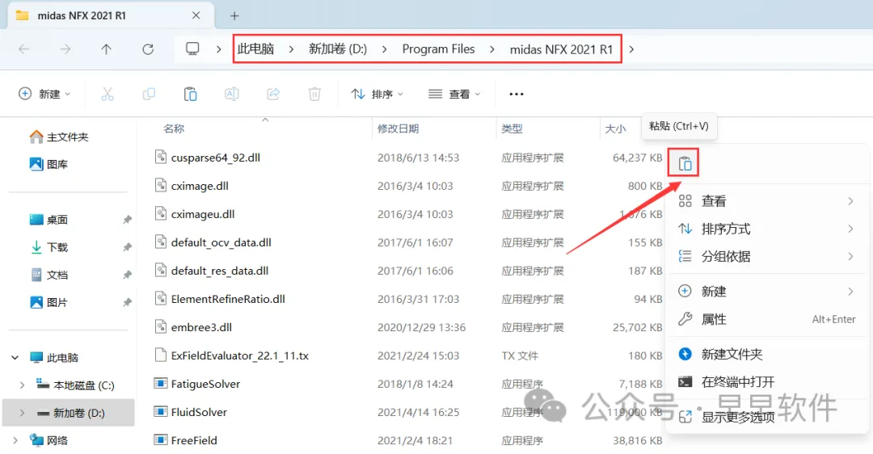Click 此电脑 breadcrumb in address bar

click(255, 49)
